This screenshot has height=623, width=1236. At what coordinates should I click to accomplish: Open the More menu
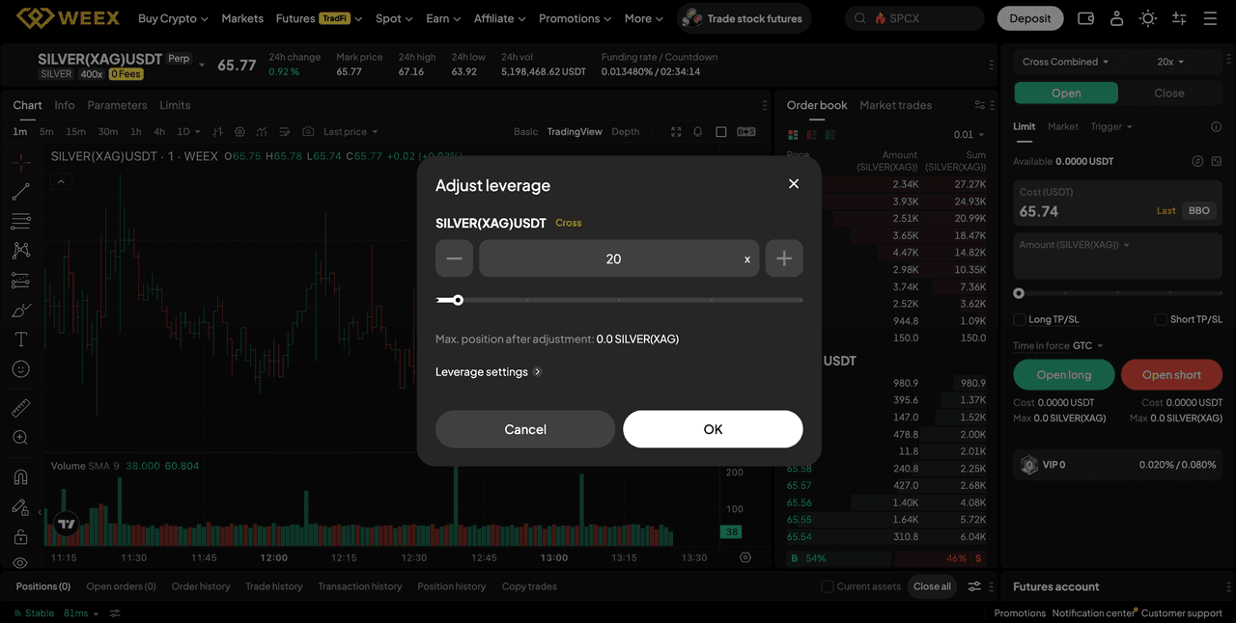tap(643, 18)
